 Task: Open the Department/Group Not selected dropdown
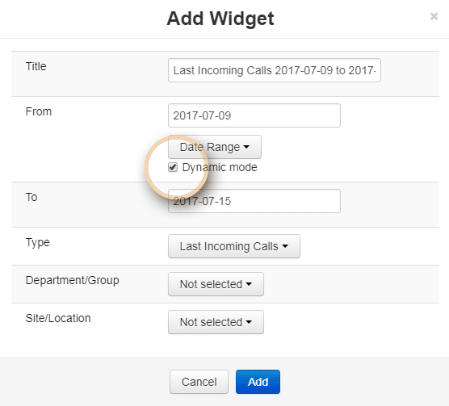216,284
